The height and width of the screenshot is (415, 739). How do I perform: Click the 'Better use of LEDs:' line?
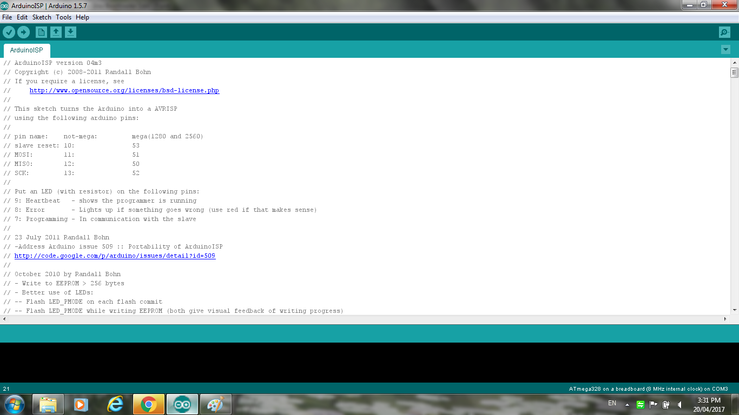[49, 292]
